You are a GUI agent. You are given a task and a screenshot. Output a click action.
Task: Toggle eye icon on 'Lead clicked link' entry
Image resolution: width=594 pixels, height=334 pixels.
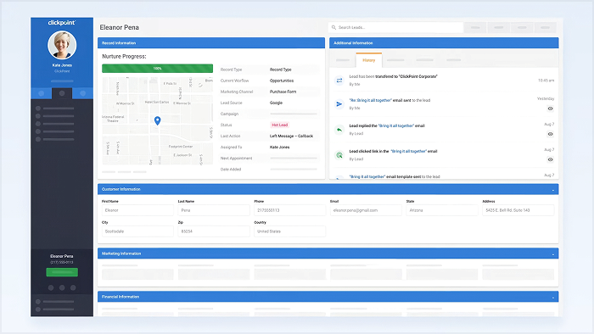(x=550, y=159)
